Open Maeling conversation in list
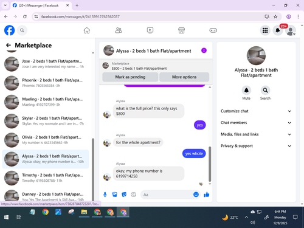This screenshot has height=228, width=304. (x=46, y=102)
